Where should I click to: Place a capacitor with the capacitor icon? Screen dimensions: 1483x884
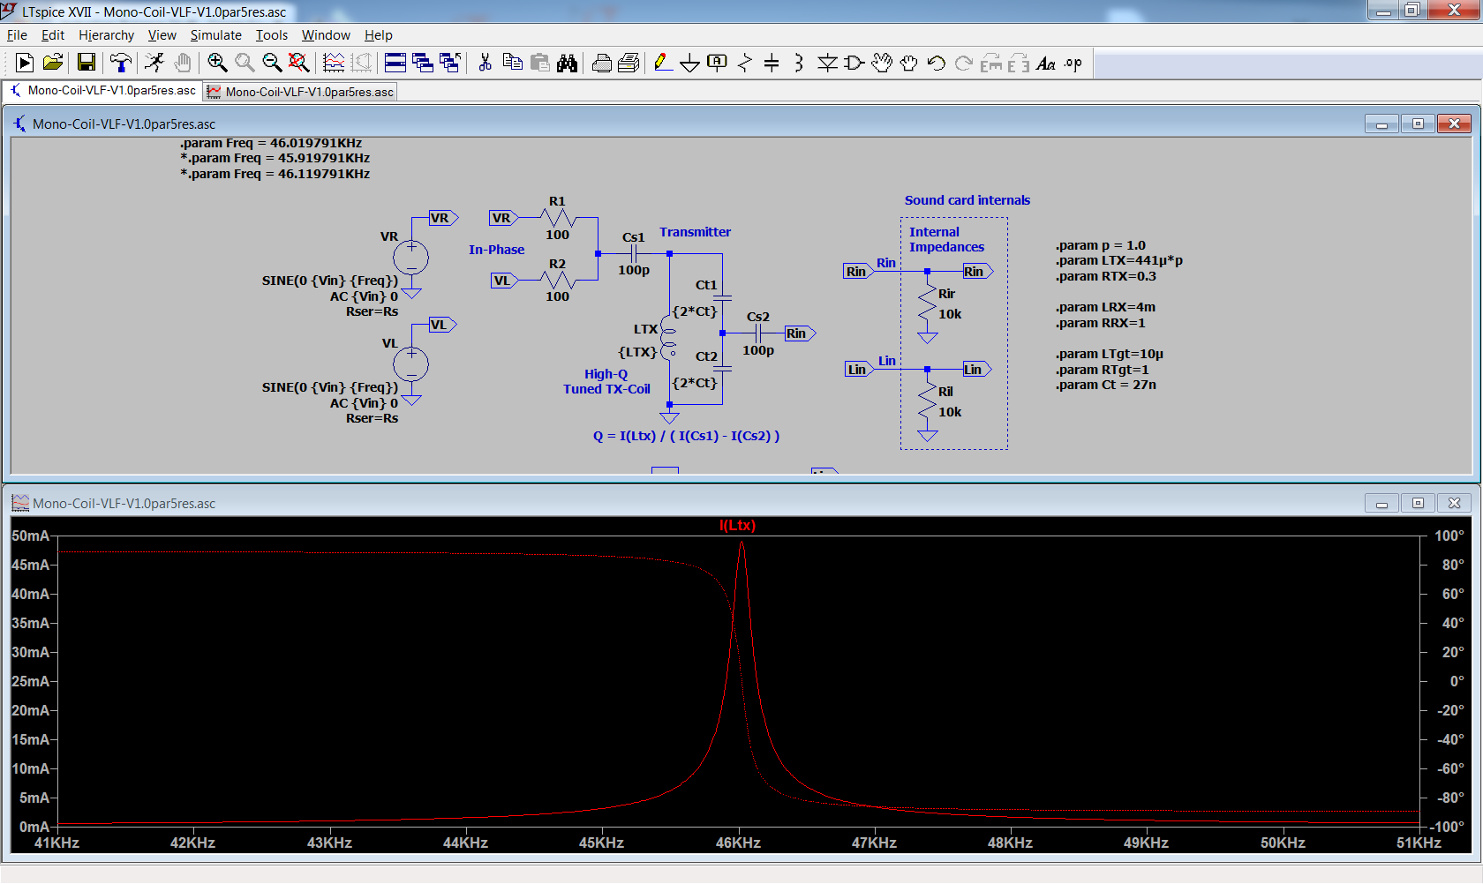(x=771, y=63)
